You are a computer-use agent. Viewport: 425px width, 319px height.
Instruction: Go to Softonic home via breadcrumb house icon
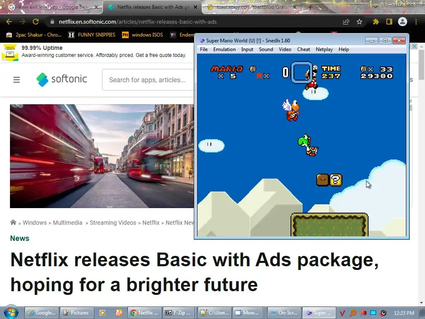[x=13, y=223]
